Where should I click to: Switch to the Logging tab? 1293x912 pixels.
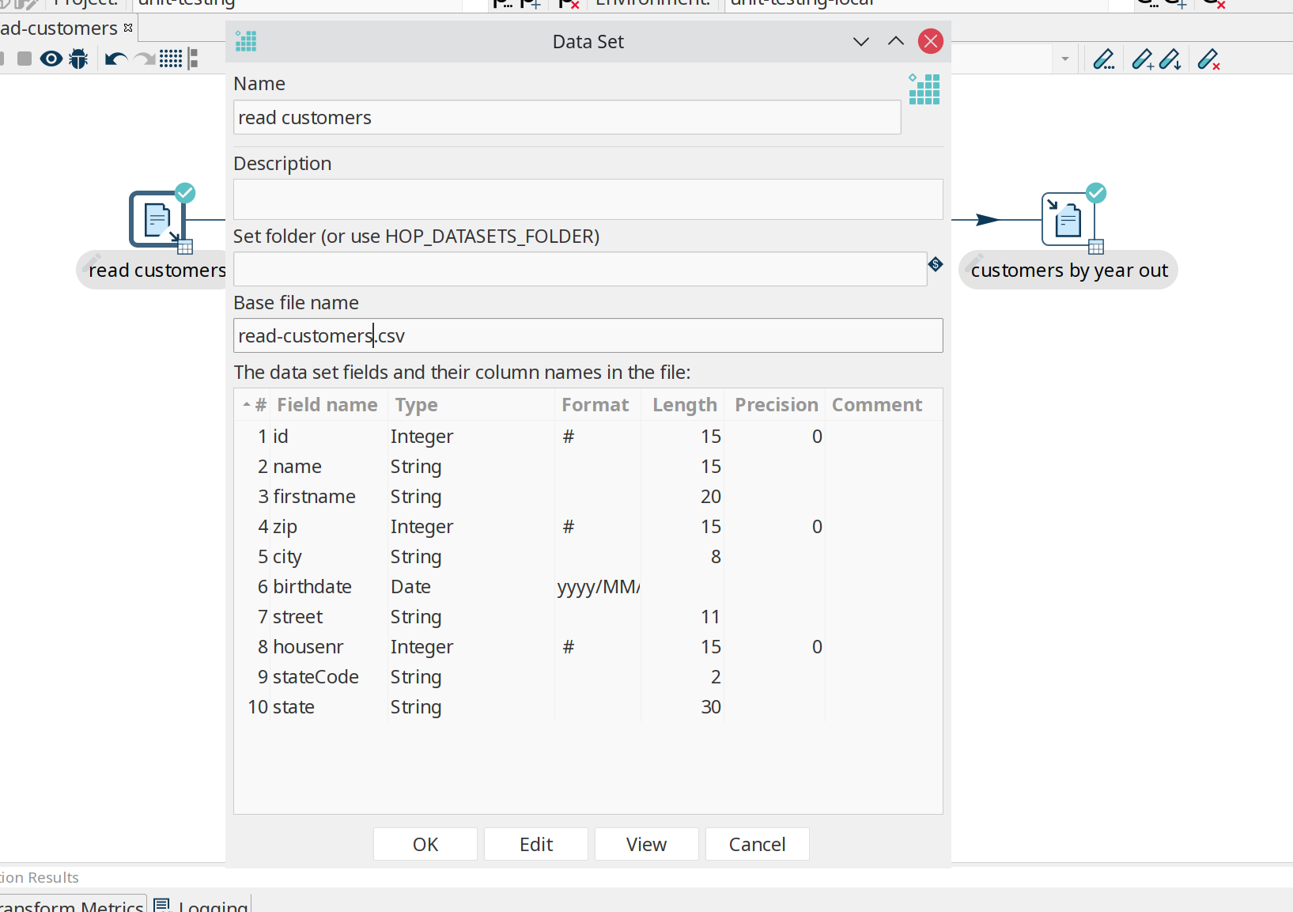(x=203, y=905)
